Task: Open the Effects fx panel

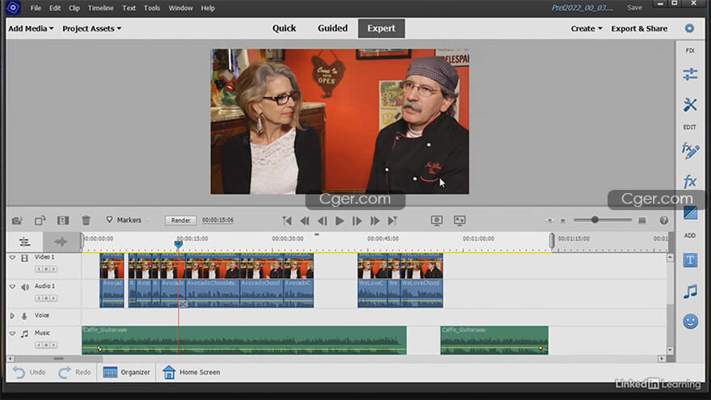Action: 690,181
